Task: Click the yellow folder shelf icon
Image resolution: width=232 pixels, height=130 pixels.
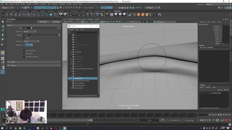Action: pos(107,14)
